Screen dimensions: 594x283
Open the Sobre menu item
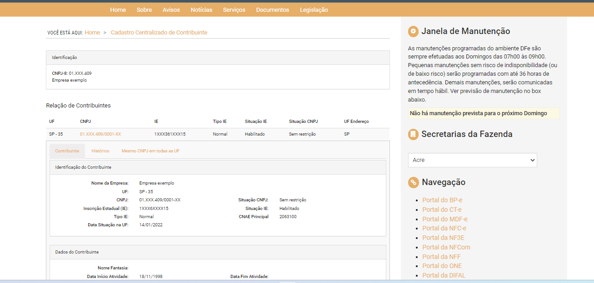point(144,10)
